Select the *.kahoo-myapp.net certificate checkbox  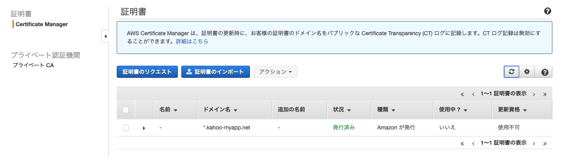[x=126, y=128]
